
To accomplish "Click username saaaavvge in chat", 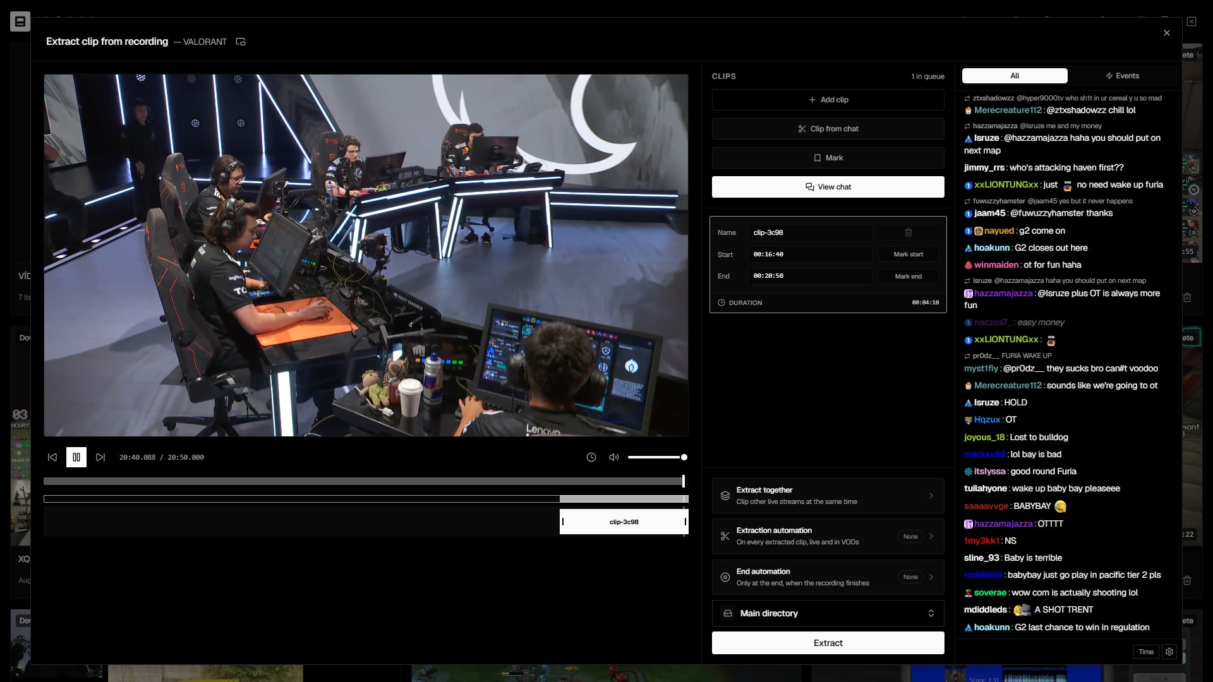I will tap(986, 506).
